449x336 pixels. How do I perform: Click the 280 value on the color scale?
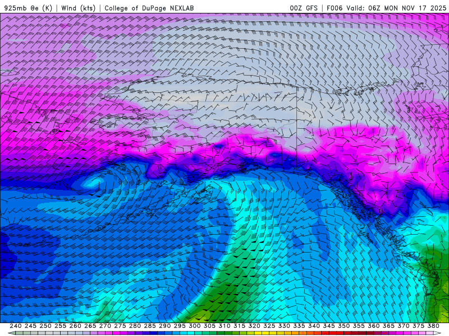135,326
